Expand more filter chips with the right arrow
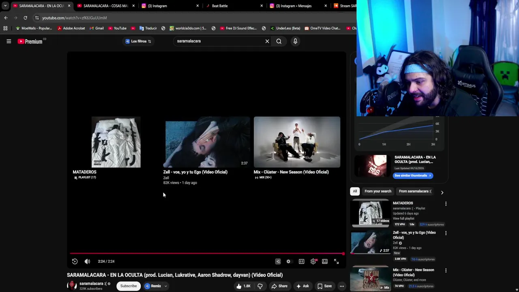Viewport: 519px width, 292px height. [x=442, y=193]
